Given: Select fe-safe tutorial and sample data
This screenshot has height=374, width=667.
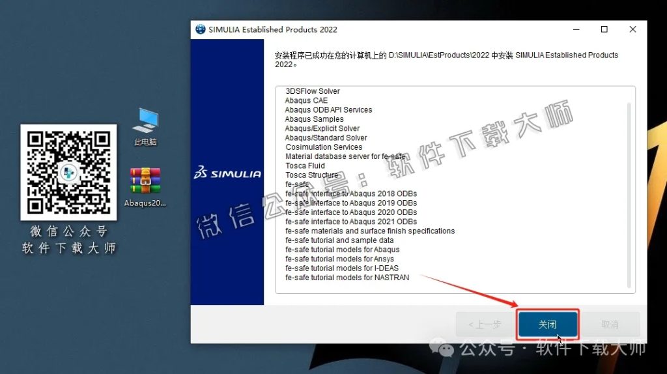Looking at the screenshot, I should tap(339, 240).
